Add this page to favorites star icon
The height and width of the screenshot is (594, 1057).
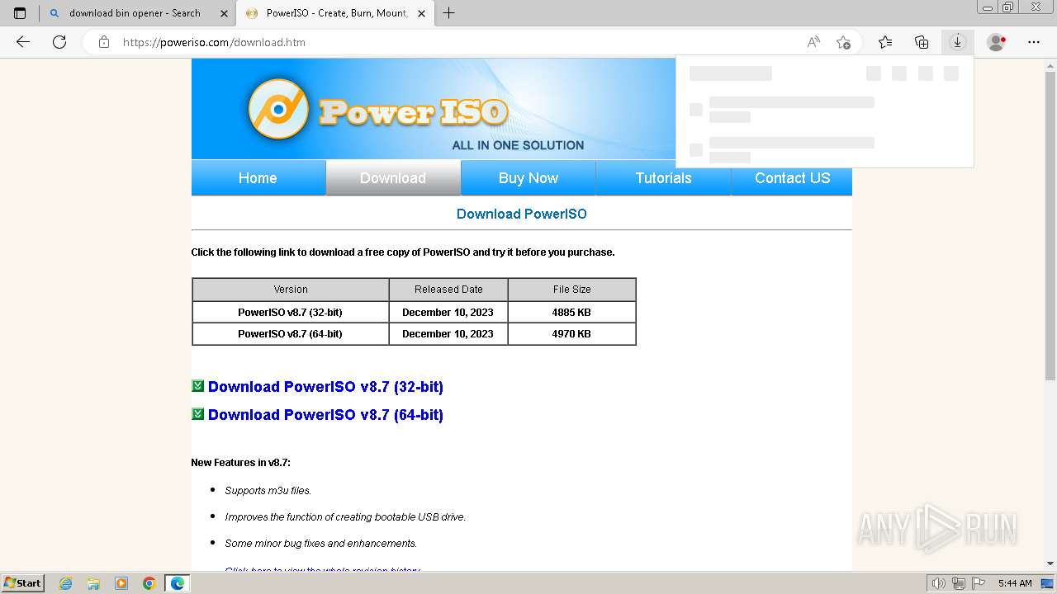point(843,42)
